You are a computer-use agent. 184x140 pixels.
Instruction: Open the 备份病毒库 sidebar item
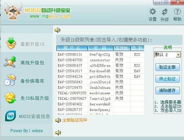[27, 80]
